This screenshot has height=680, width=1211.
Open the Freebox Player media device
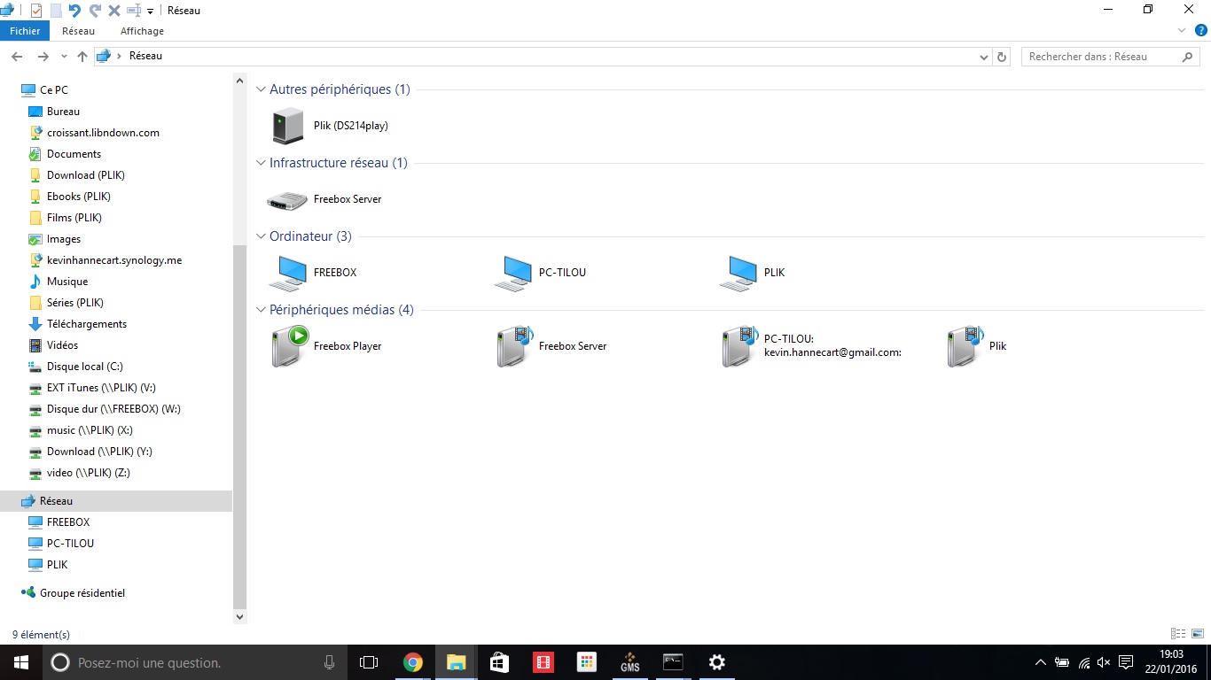coord(288,346)
